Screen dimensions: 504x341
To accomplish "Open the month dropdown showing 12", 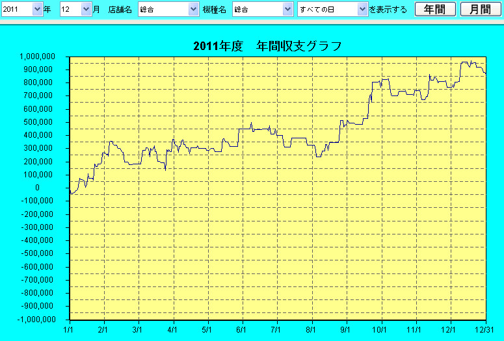I will click(x=75, y=9).
